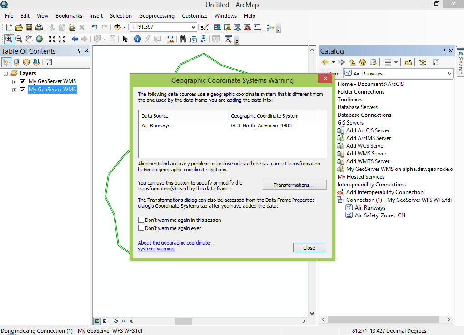464x335 pixels.
Task: Save the map with floppy disk icon
Action: coord(29,27)
